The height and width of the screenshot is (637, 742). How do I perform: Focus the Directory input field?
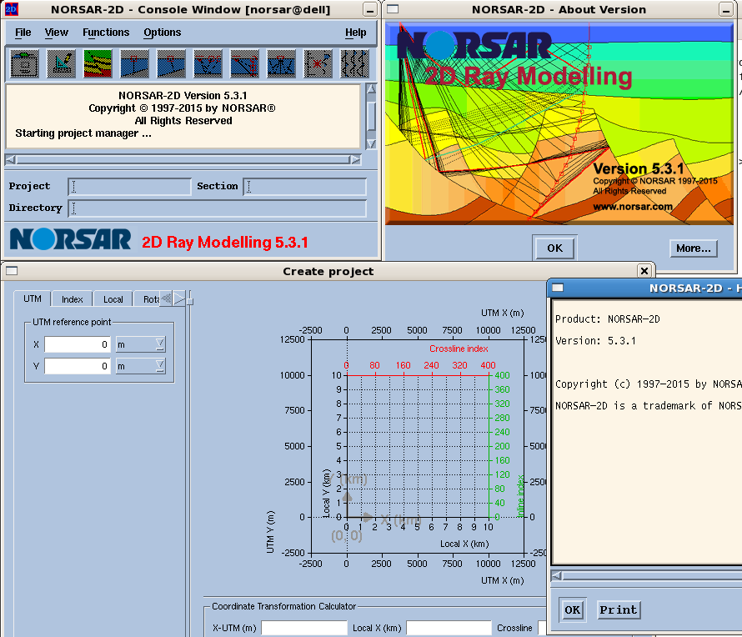[218, 208]
